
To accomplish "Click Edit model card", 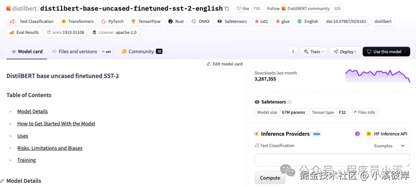I will (225, 64).
